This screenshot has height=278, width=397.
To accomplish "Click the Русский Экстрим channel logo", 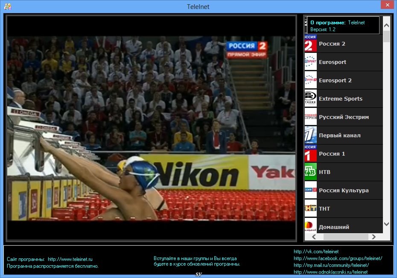I will point(311,117).
